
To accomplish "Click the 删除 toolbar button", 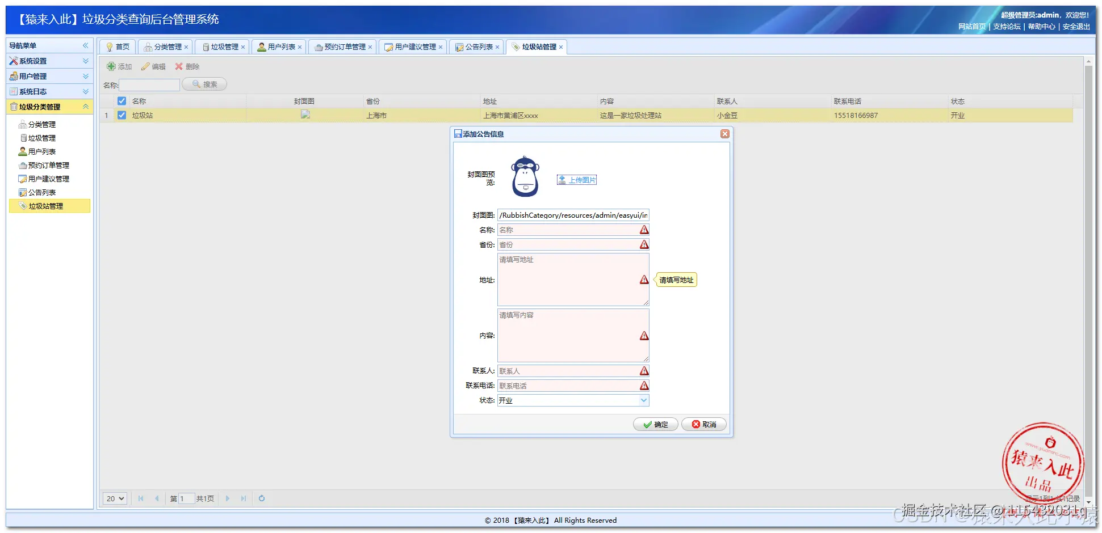I will point(187,67).
